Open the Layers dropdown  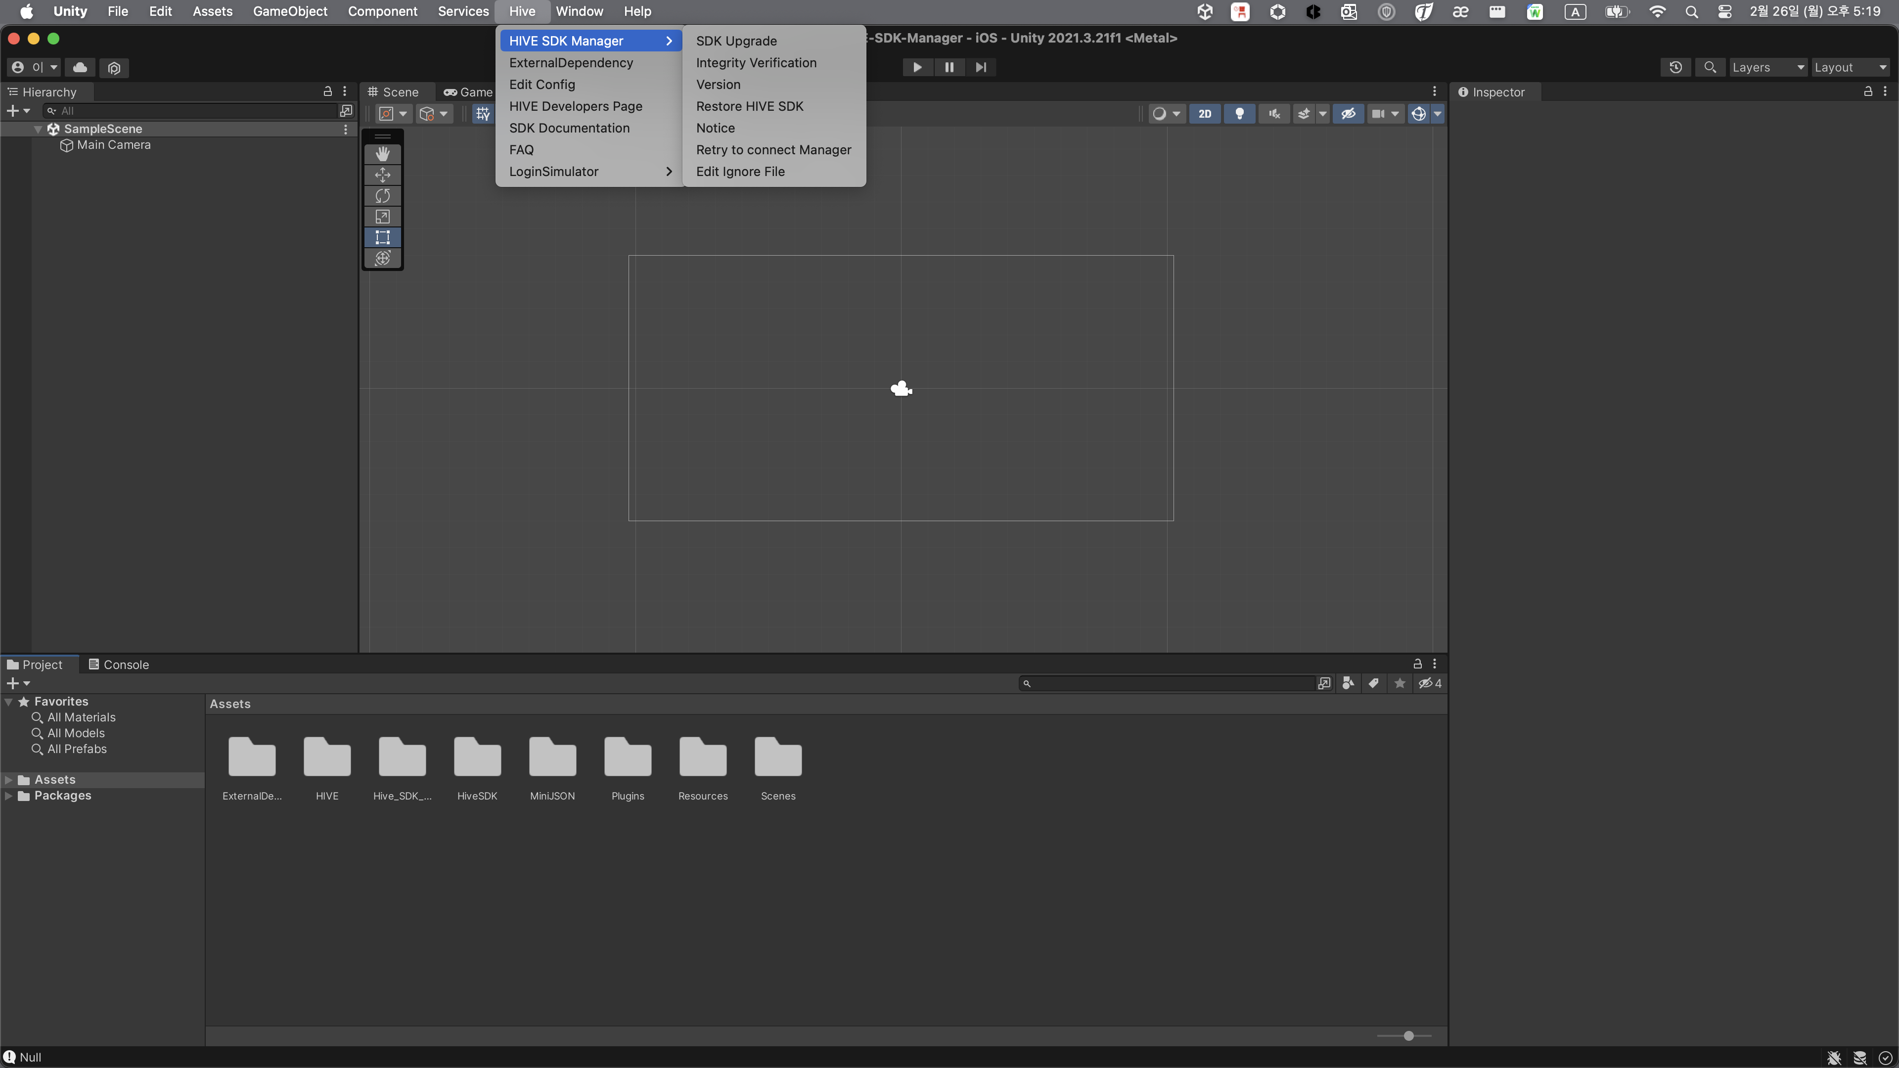tap(1767, 67)
